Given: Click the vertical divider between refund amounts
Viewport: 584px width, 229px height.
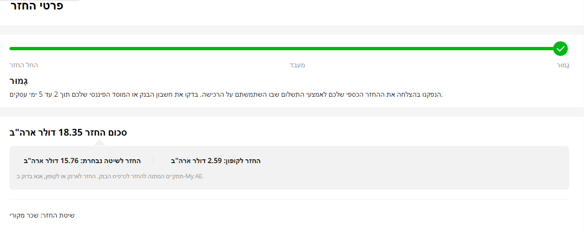Looking at the screenshot, I should pyautogui.click(x=153, y=161).
